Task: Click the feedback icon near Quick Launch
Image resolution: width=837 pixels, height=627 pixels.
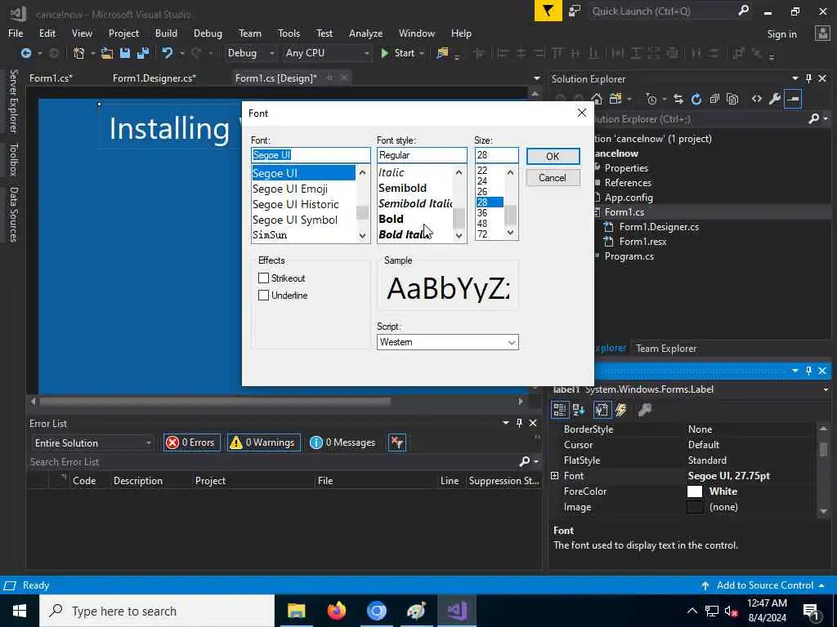Action: [575, 11]
